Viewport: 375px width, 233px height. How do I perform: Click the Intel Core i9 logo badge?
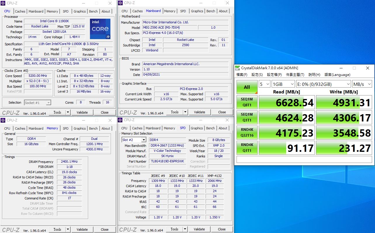(x=100, y=29)
